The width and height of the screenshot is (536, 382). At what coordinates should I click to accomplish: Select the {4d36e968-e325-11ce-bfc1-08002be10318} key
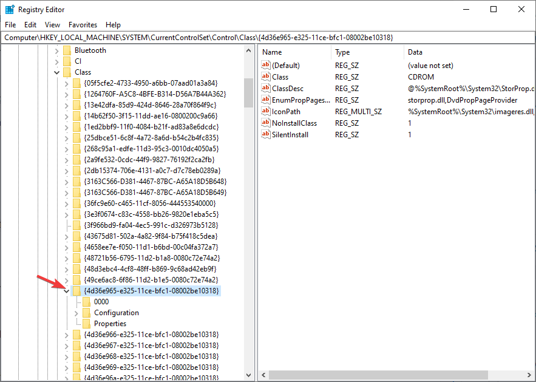(151, 356)
